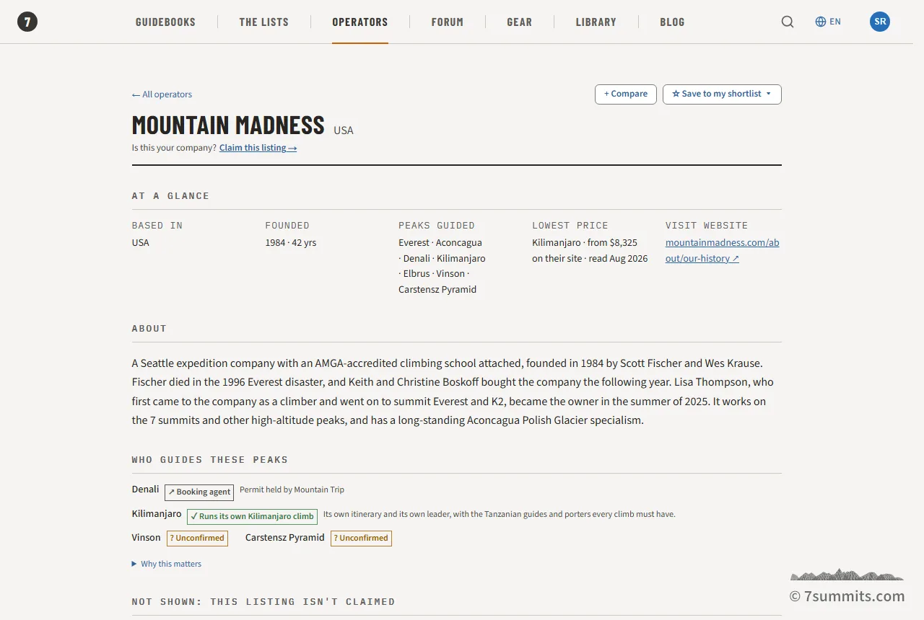Click the 'About' section heading
The image size is (924, 620).
click(x=149, y=329)
